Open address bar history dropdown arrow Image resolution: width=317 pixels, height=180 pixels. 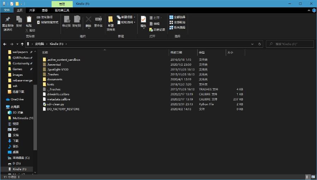point(252,44)
